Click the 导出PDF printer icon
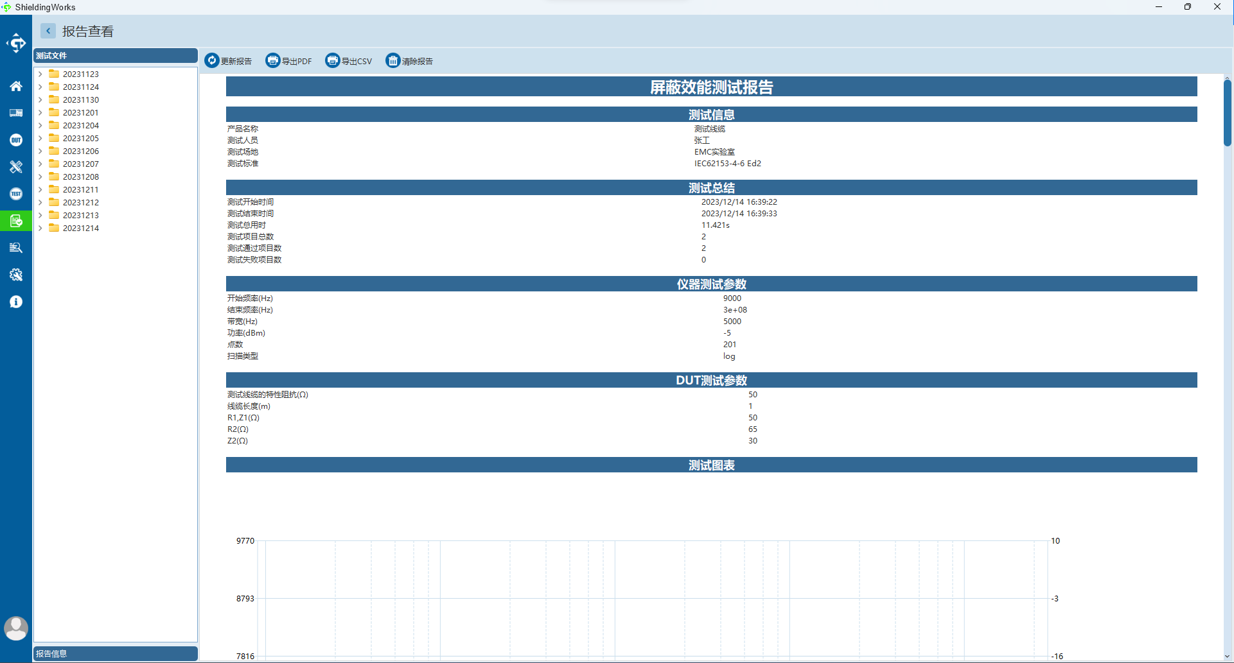 [x=273, y=60]
